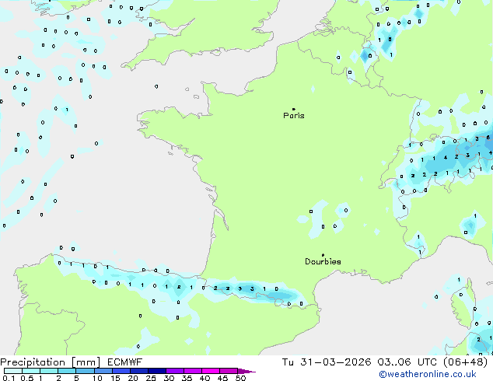Select the dark navy 25–30 mm legend swatch
The image size is (493, 381).
pos(157,371)
